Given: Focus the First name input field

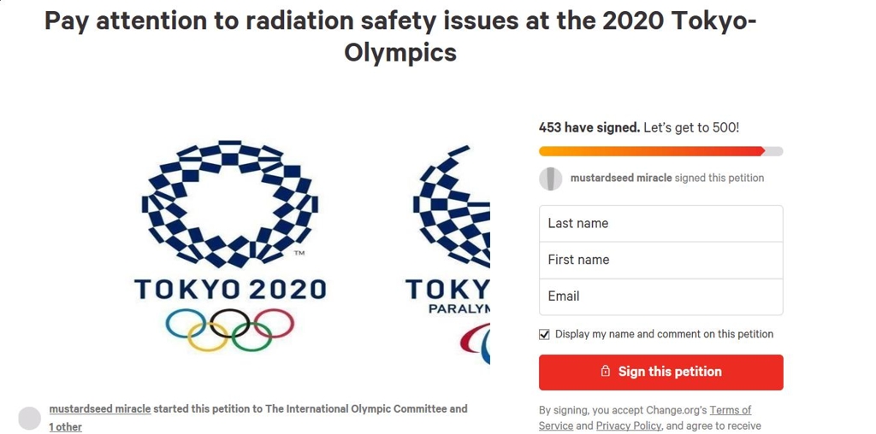Looking at the screenshot, I should click(x=661, y=260).
